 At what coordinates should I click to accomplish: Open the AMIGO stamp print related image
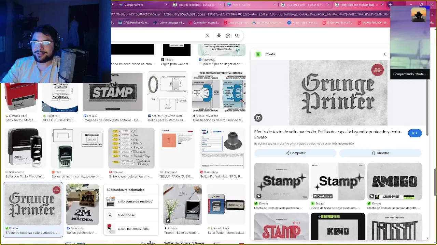(x=395, y=181)
